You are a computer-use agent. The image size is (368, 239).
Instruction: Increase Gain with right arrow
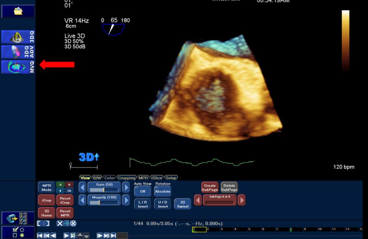[126, 187]
